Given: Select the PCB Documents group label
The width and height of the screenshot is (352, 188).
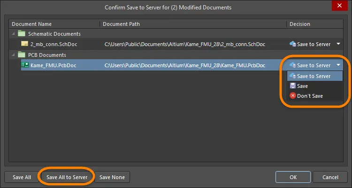Looking at the screenshot, I should pyautogui.click(x=47, y=55).
